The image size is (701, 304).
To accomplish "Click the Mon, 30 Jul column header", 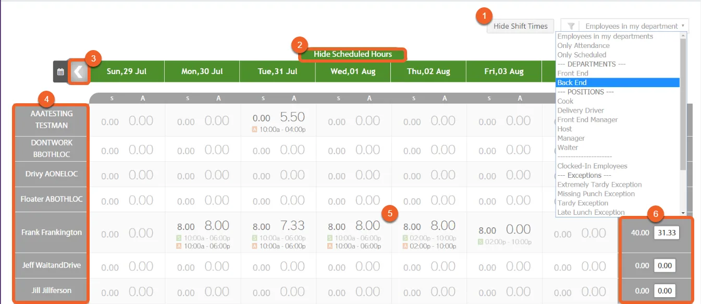I will pos(202,71).
